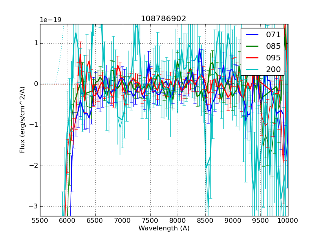This screenshot has height=240, width=320.
Task: Click the cyan line swatch in legend
Action: (253, 69)
